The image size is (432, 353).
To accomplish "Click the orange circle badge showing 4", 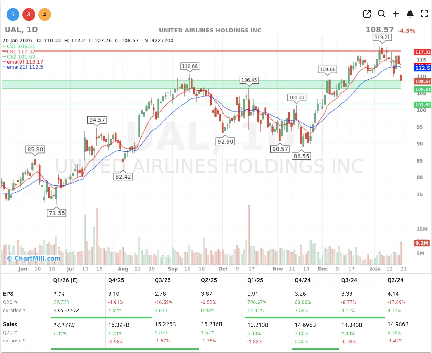I will (x=45, y=15).
